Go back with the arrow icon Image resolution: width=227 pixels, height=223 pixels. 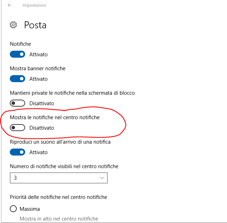point(10,5)
